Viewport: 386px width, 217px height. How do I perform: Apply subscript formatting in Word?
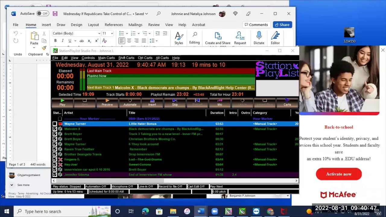pyautogui.click(x=89, y=41)
